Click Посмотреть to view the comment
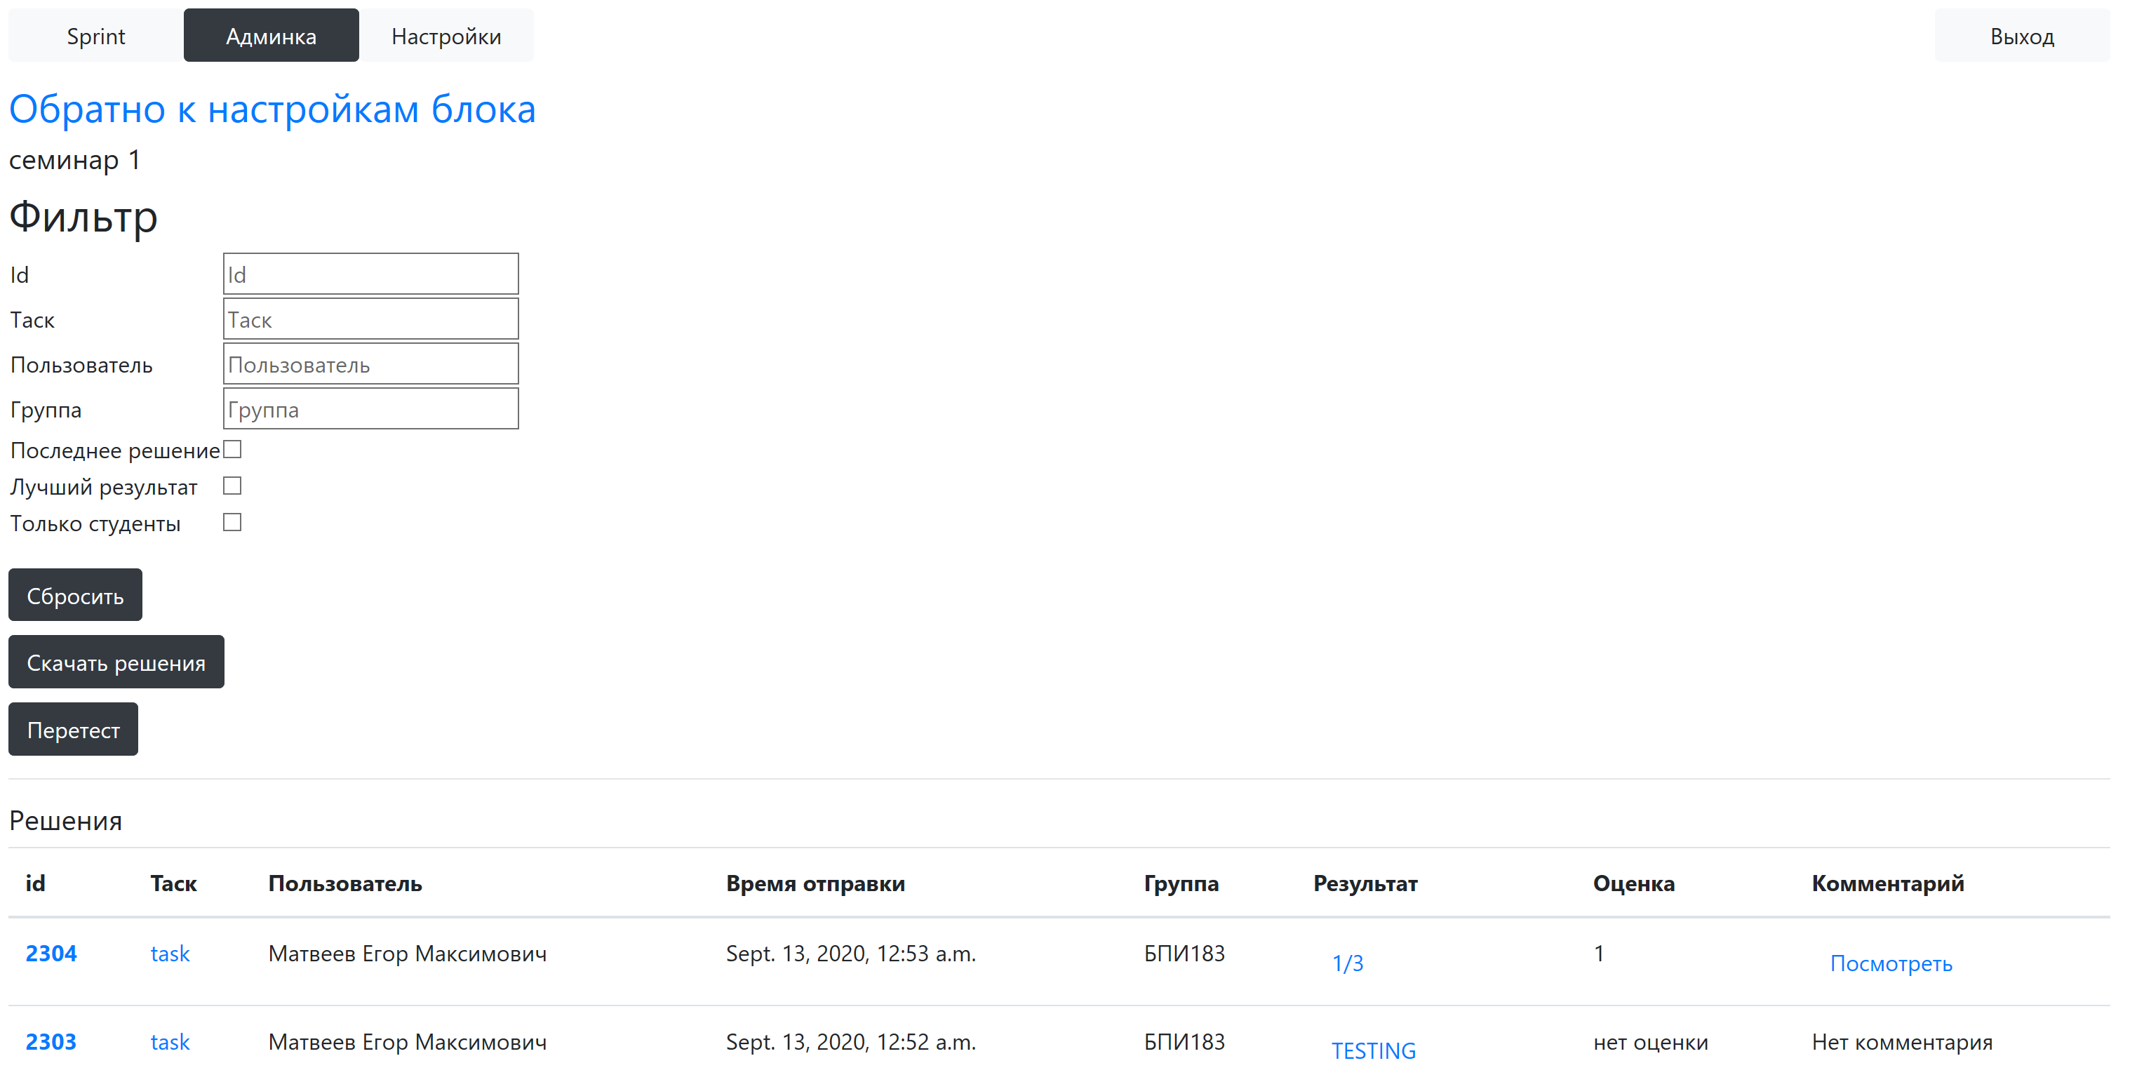This screenshot has height=1089, width=2137. click(x=1891, y=964)
